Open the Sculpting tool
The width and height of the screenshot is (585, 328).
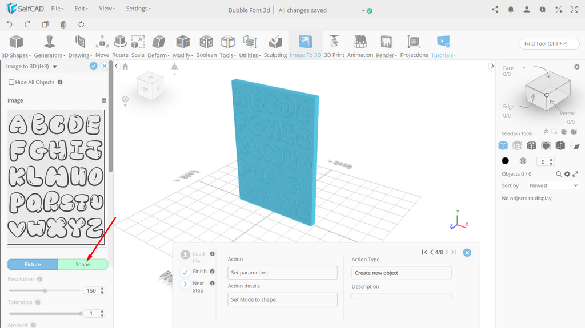click(x=275, y=46)
